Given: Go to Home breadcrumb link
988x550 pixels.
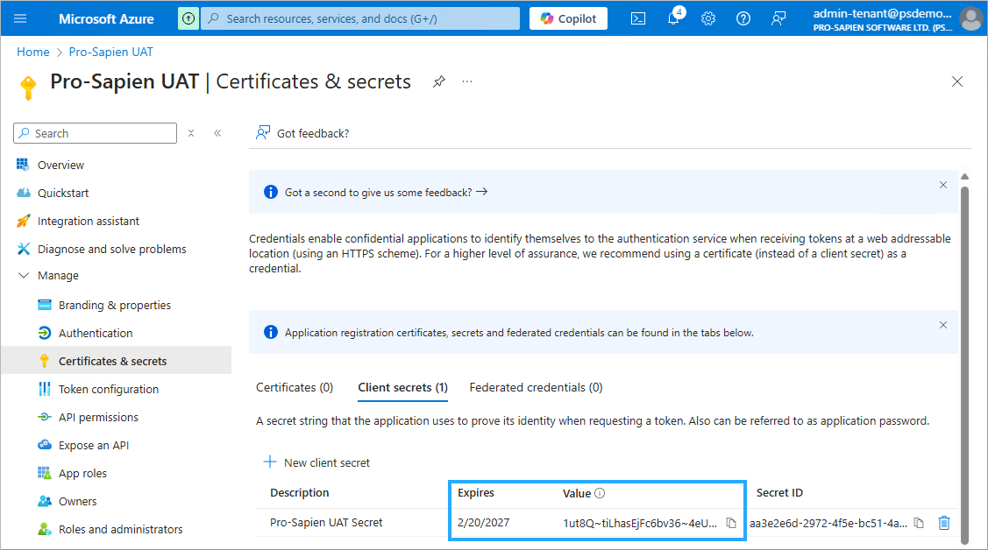Looking at the screenshot, I should 33,52.
